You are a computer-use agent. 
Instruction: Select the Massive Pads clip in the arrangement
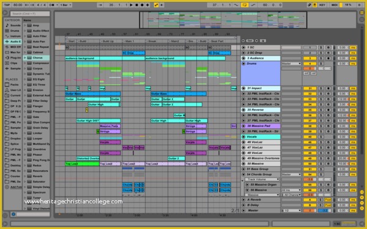110,126
